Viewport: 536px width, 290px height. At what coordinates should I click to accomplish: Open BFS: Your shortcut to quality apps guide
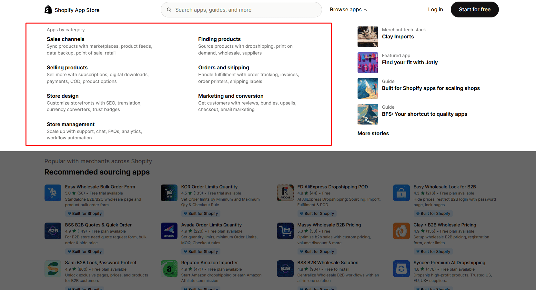pyautogui.click(x=425, y=114)
